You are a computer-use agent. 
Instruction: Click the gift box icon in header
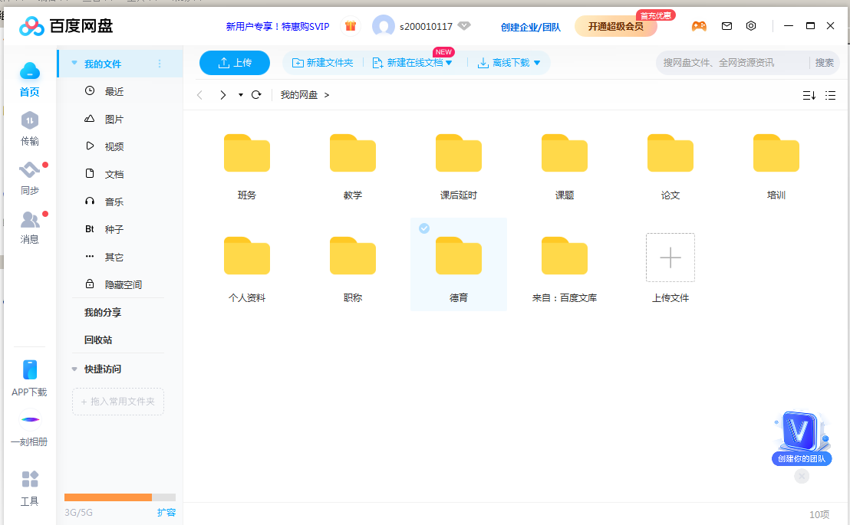click(351, 26)
